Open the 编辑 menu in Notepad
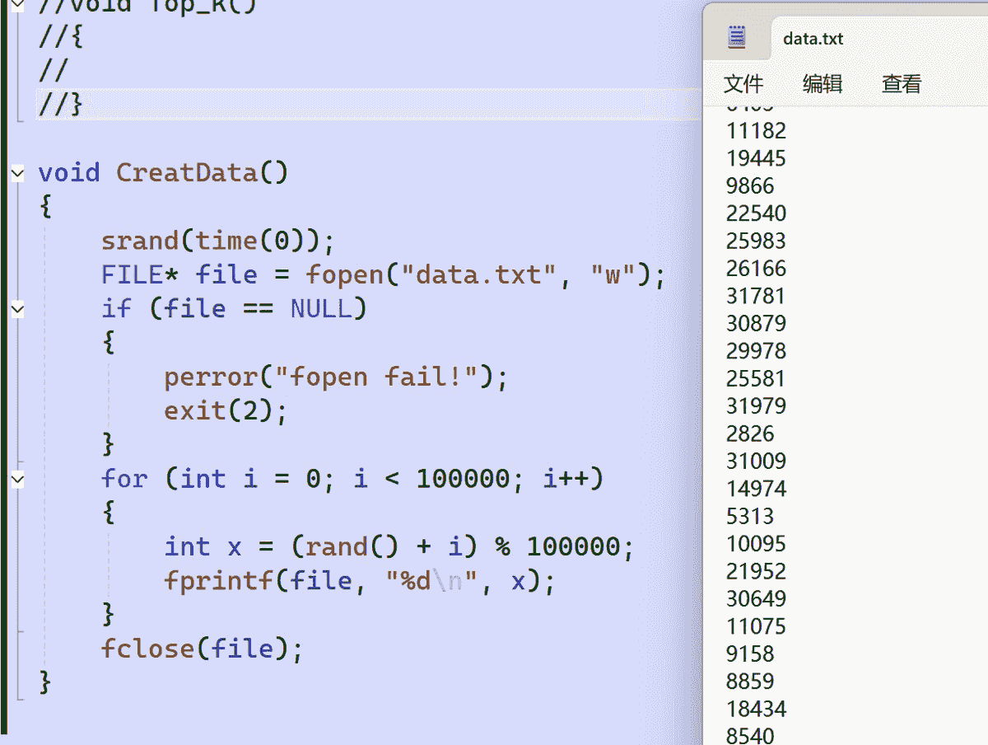 pos(823,83)
